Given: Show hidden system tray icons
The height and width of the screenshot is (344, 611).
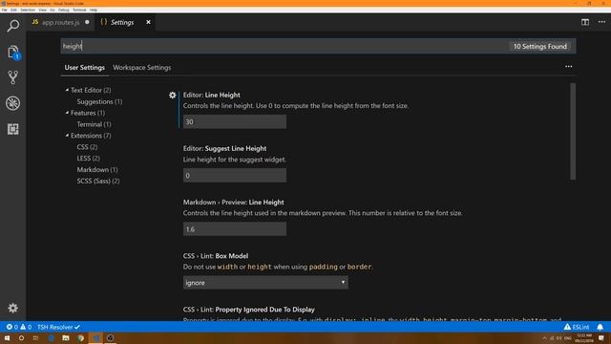Looking at the screenshot, I should (544, 337).
